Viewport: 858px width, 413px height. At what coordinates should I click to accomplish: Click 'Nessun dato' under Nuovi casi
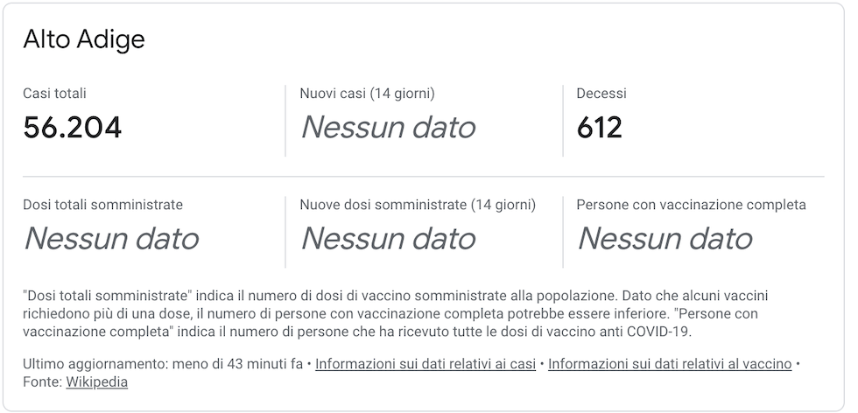pos(388,128)
